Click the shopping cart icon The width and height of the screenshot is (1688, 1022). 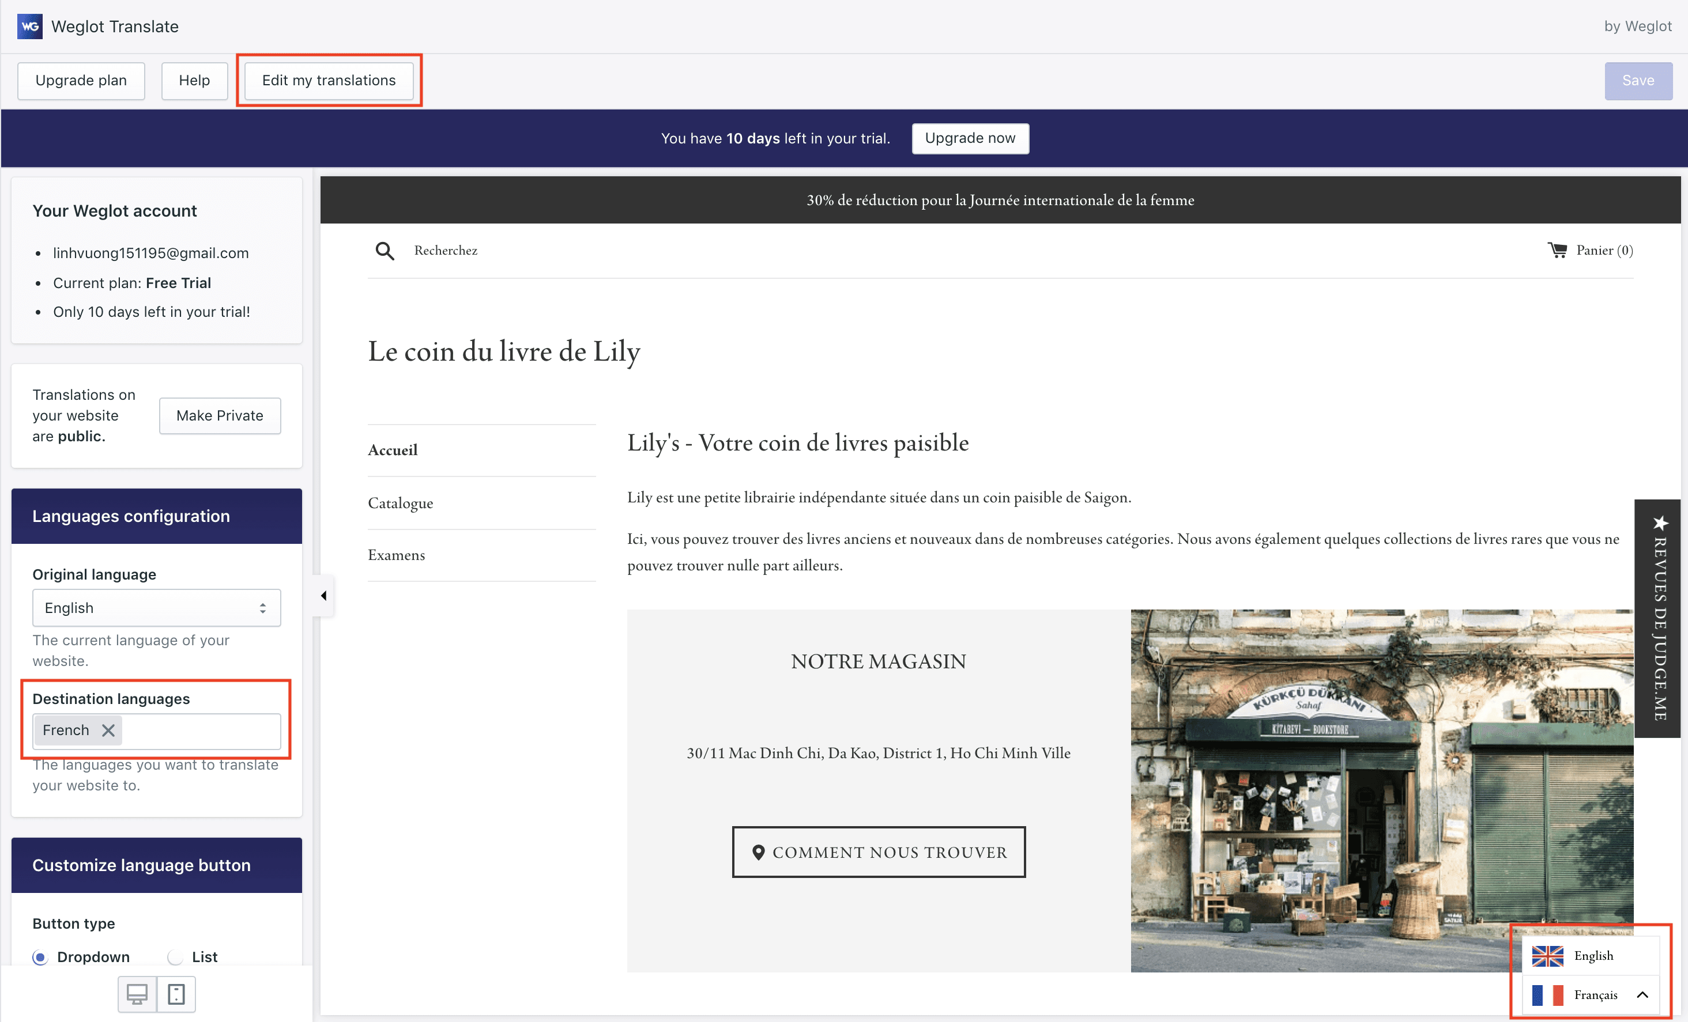[x=1557, y=250]
